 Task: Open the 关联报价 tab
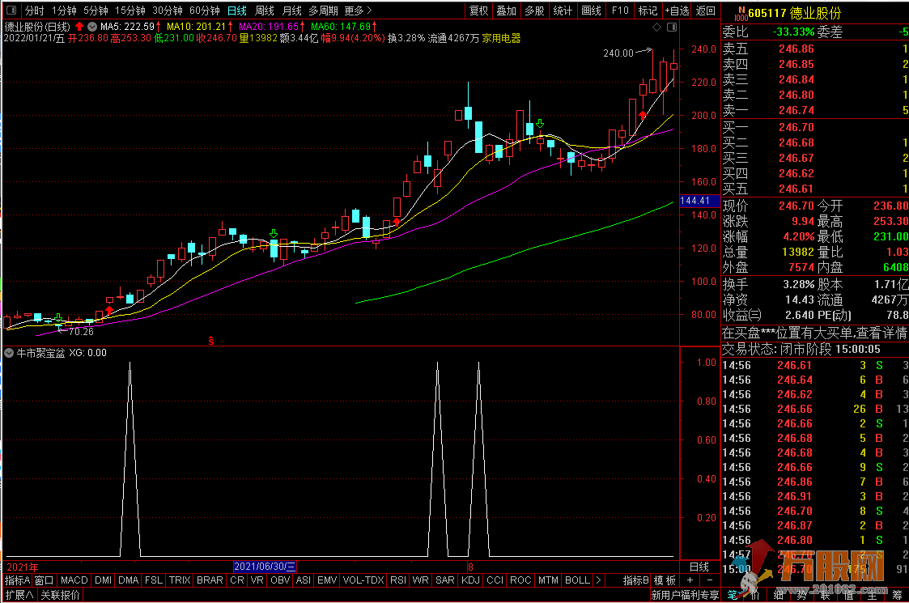pyautogui.click(x=60, y=595)
